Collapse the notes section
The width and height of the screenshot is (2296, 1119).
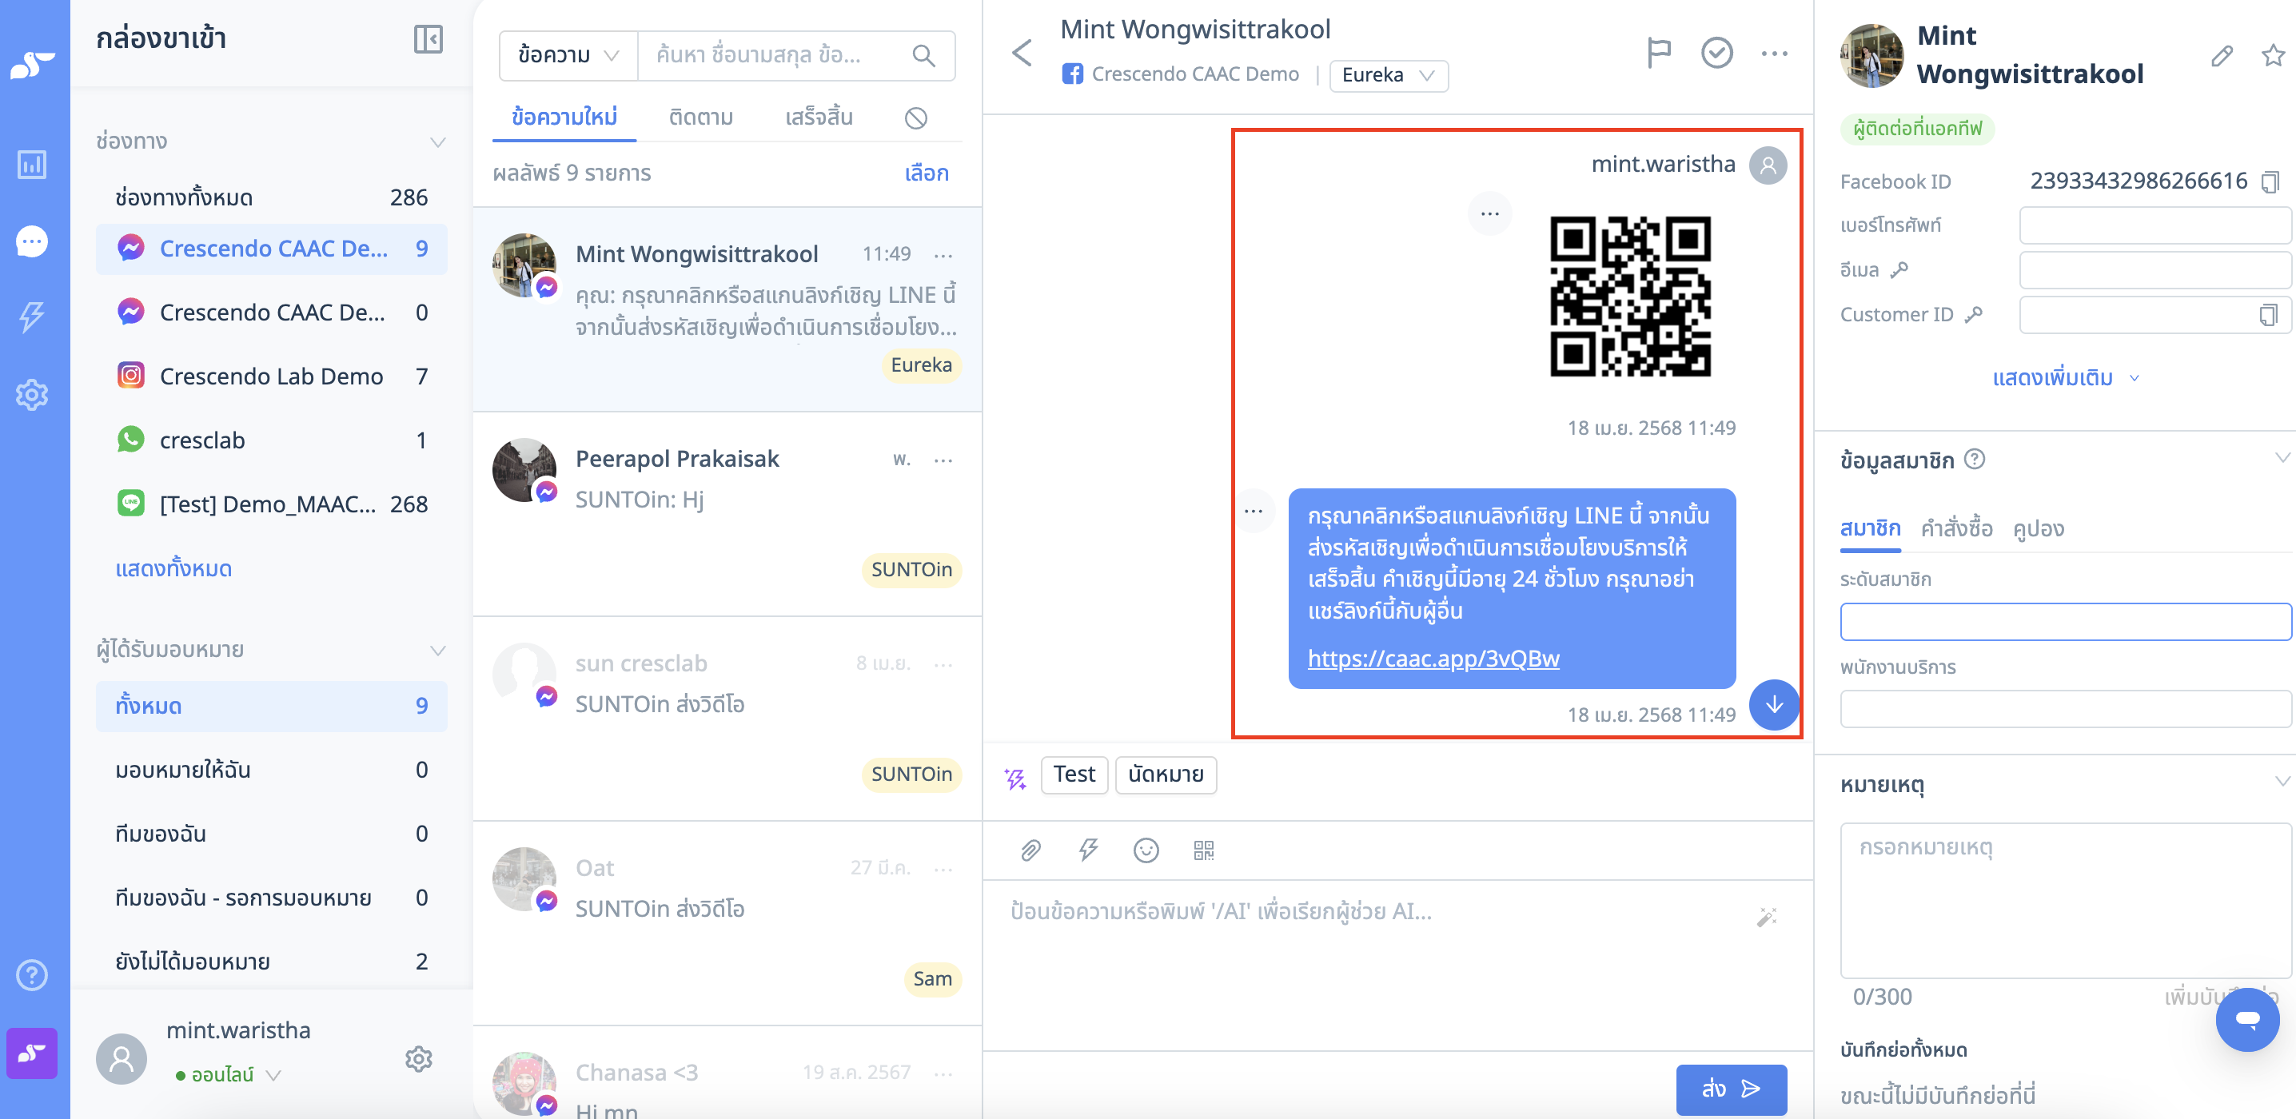coord(2281,783)
